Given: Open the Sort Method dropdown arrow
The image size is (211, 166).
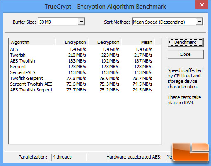Looking at the screenshot, I should tap(199, 22).
